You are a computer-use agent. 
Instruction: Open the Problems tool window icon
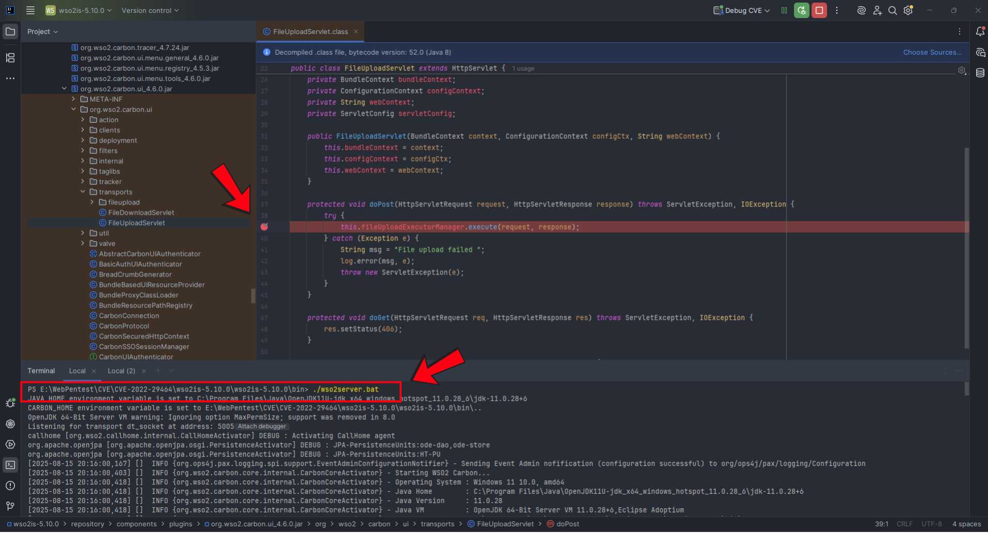[x=10, y=486]
